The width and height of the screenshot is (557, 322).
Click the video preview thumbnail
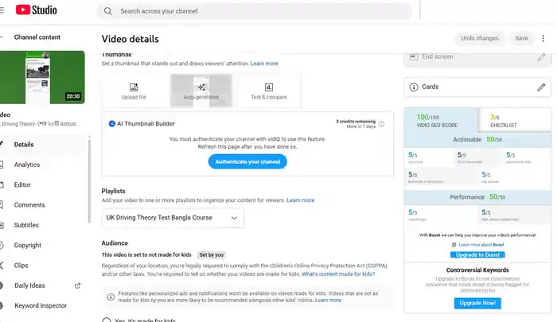click(x=42, y=77)
